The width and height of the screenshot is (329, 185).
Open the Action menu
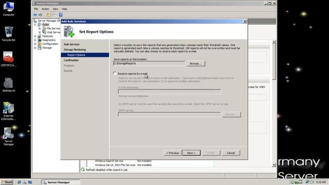point(45,9)
